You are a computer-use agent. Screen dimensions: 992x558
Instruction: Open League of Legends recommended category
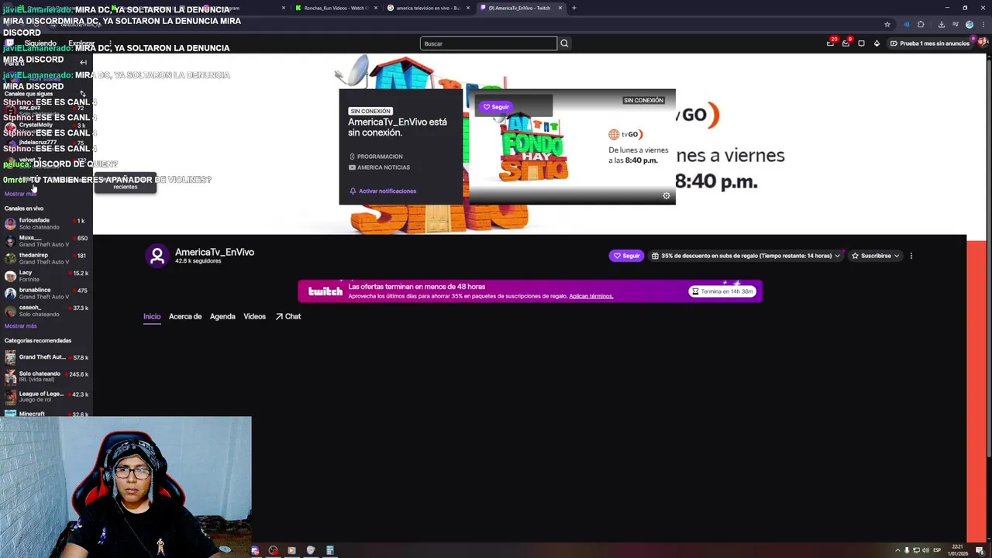pyautogui.click(x=46, y=396)
